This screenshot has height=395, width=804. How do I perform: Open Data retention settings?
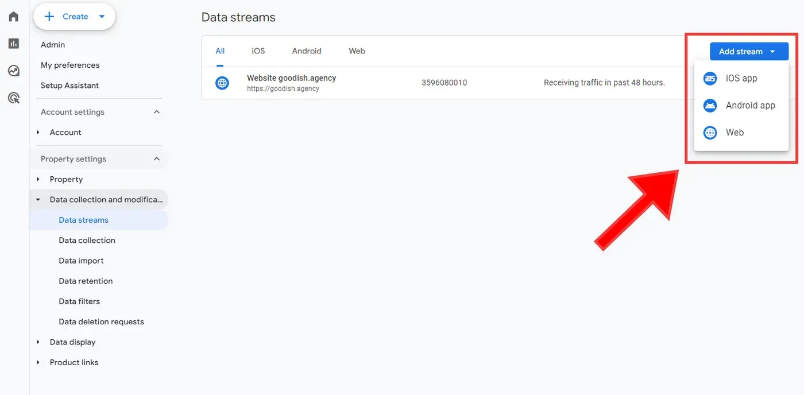coord(86,281)
